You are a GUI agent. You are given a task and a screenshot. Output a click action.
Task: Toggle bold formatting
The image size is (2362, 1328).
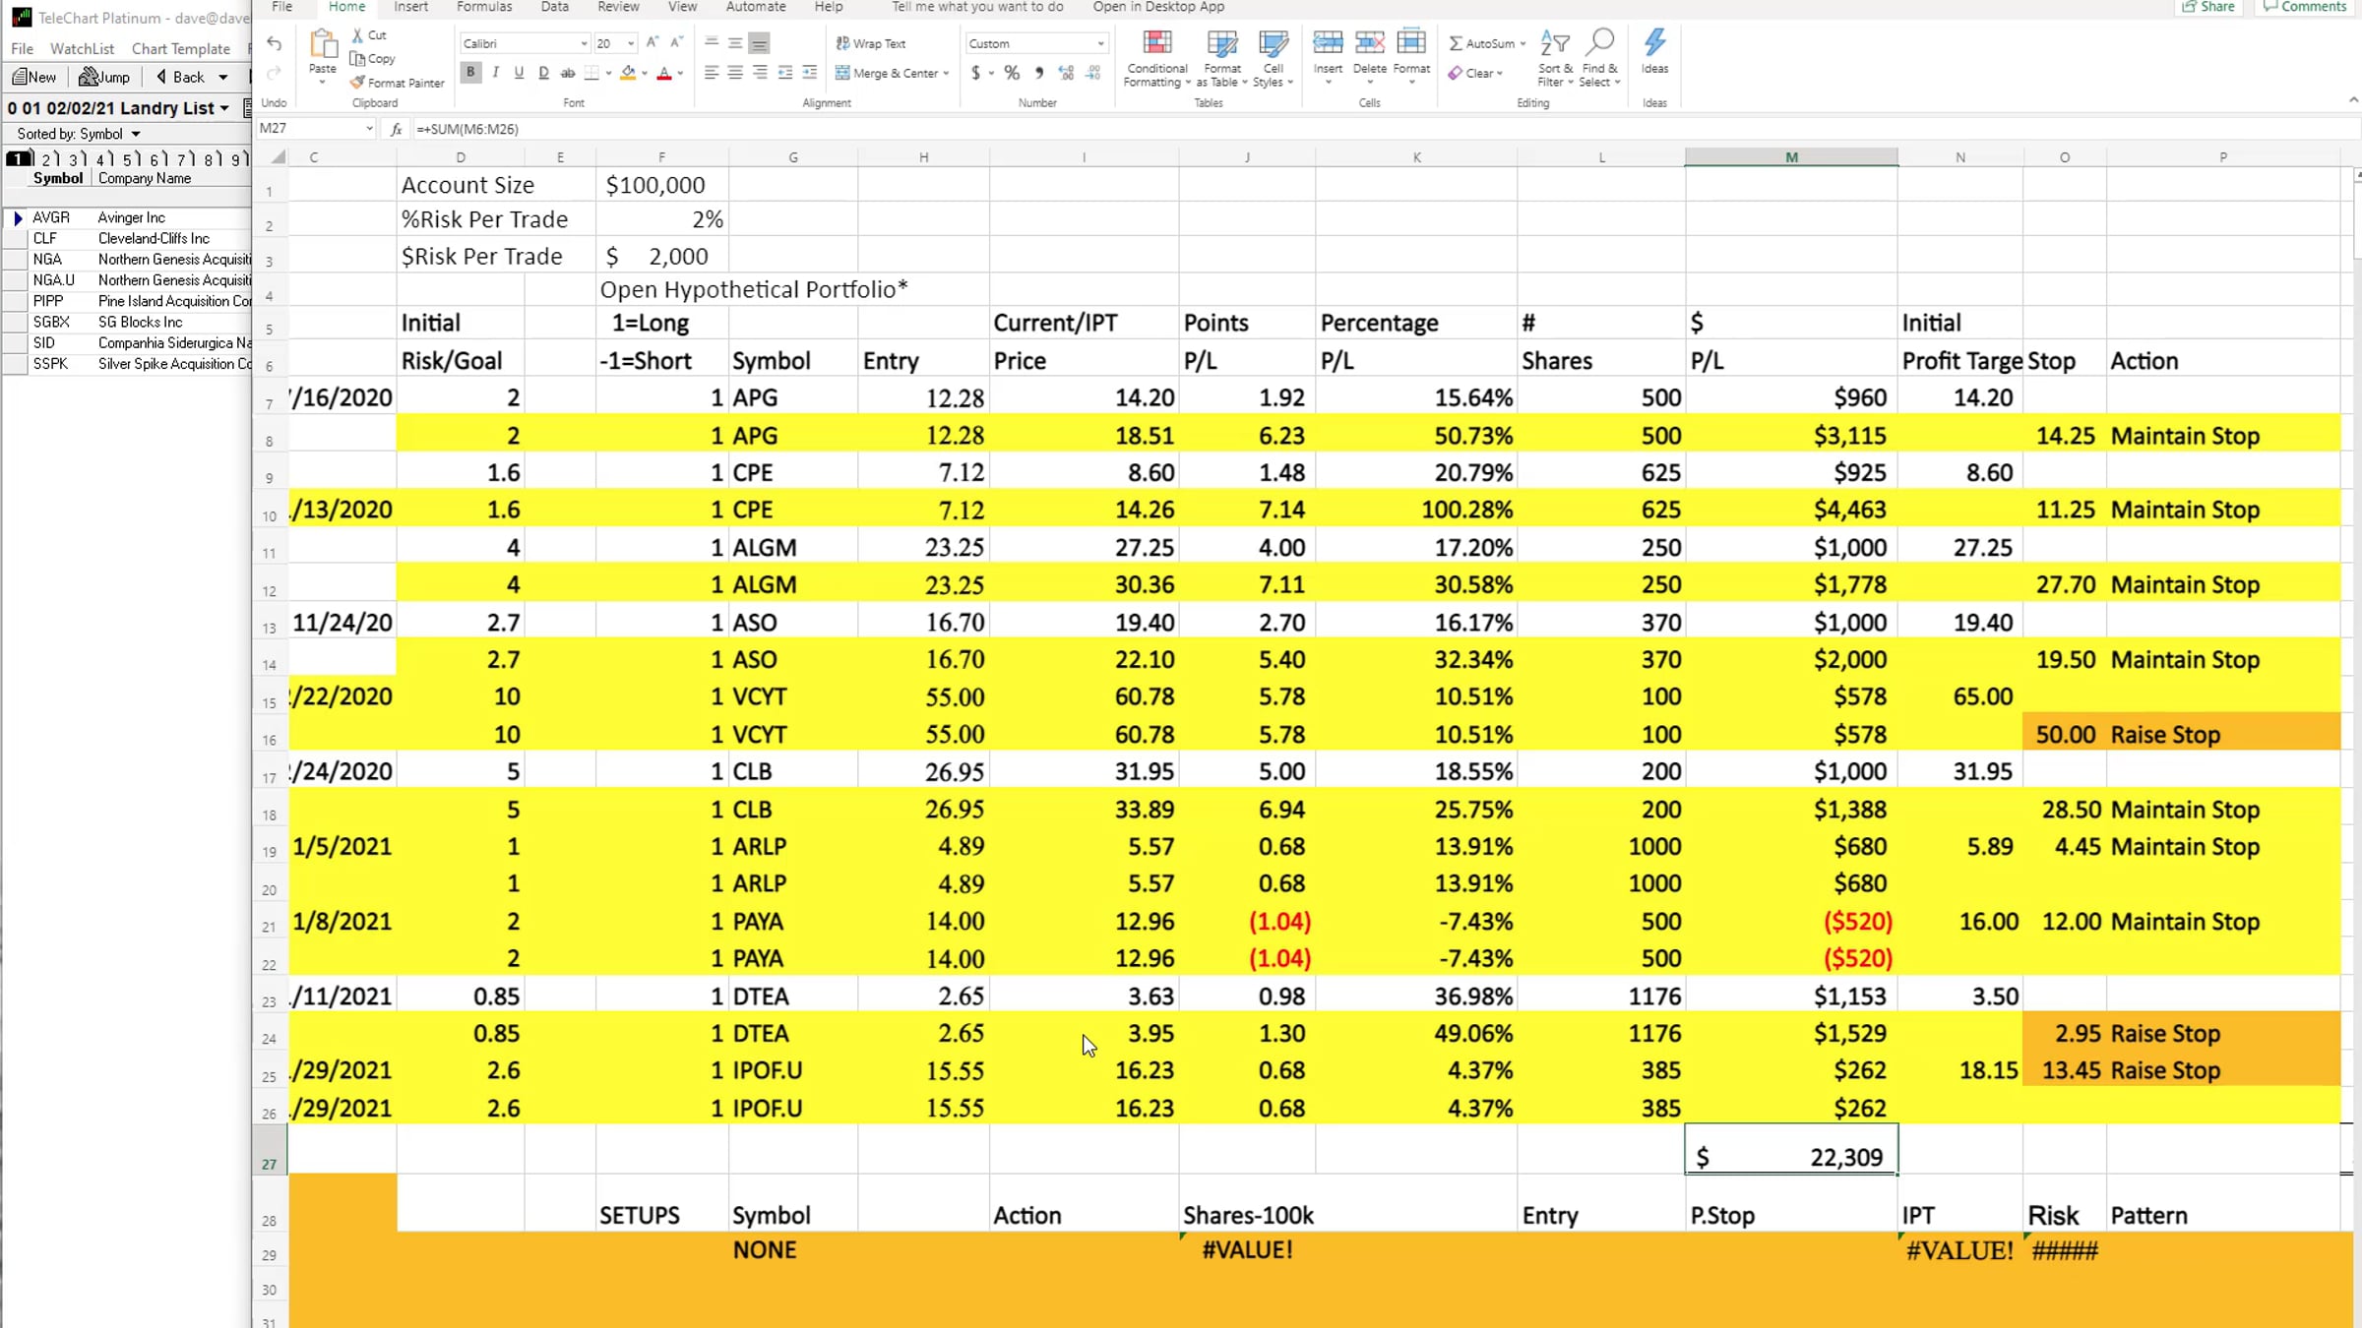pyautogui.click(x=470, y=73)
